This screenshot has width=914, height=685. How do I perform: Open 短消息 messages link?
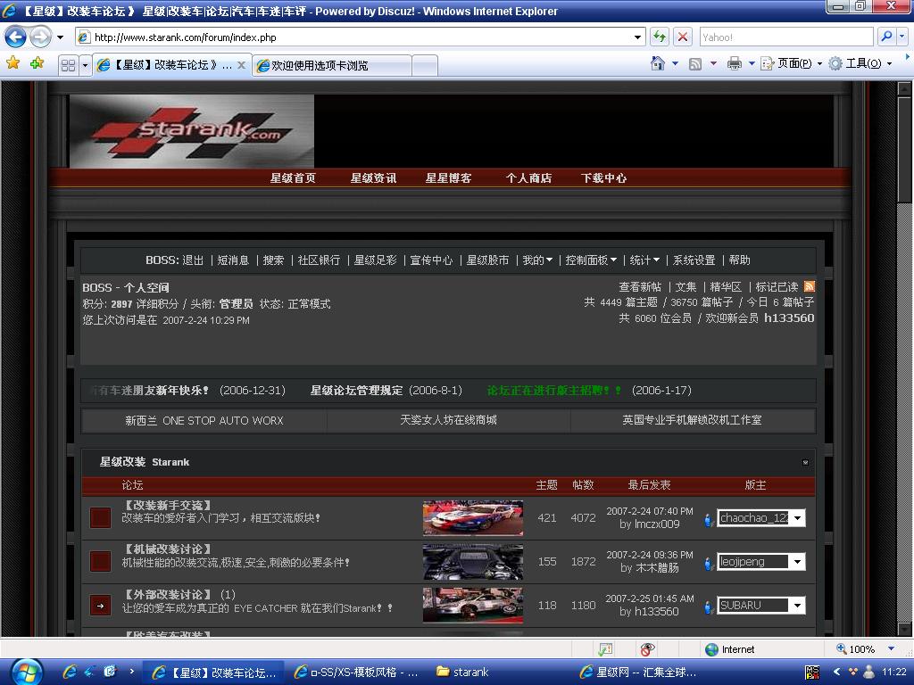click(x=233, y=260)
